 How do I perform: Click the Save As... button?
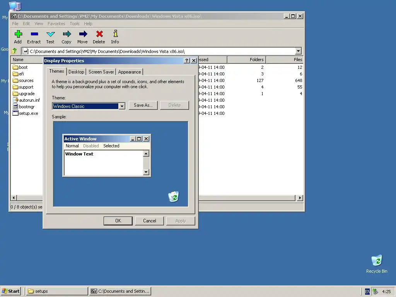point(143,105)
